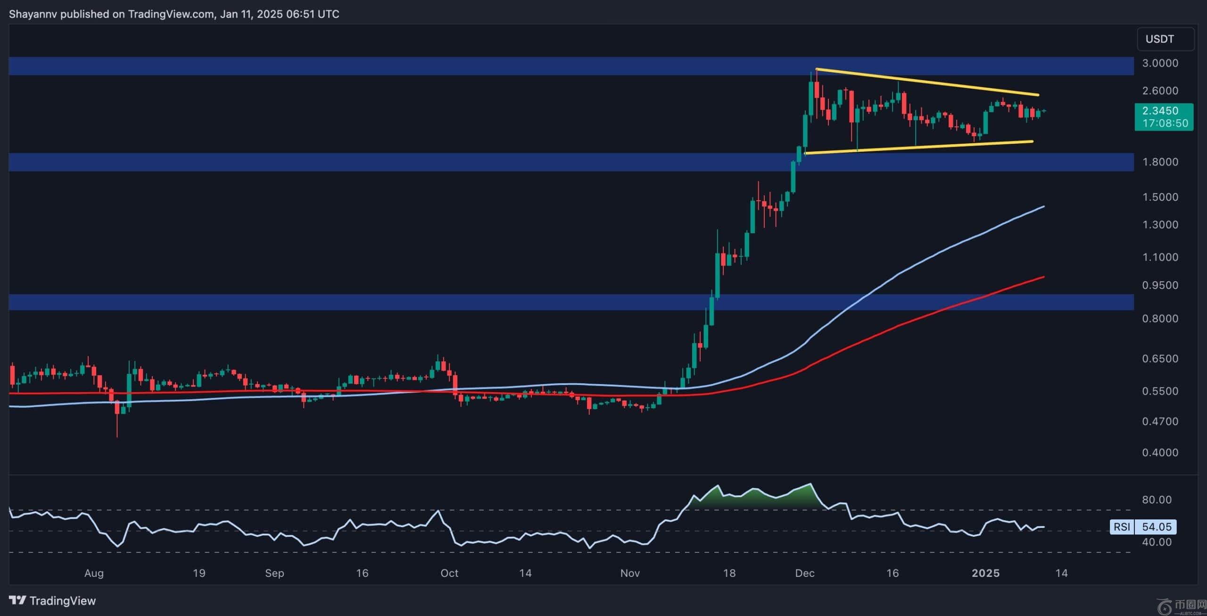Click the 0.9500 price axis label

pos(1160,285)
